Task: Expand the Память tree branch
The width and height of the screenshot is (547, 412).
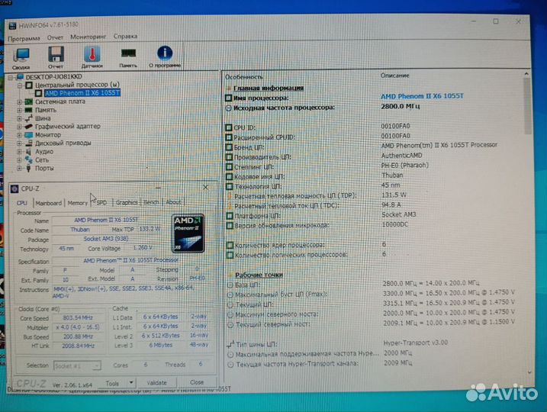Action: pyautogui.click(x=20, y=110)
